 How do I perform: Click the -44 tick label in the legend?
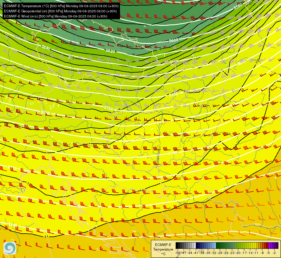pyautogui.click(x=190, y=253)
